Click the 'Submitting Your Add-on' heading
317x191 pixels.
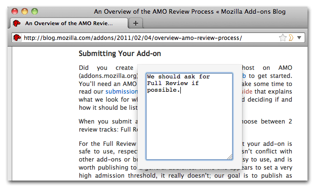click(120, 54)
